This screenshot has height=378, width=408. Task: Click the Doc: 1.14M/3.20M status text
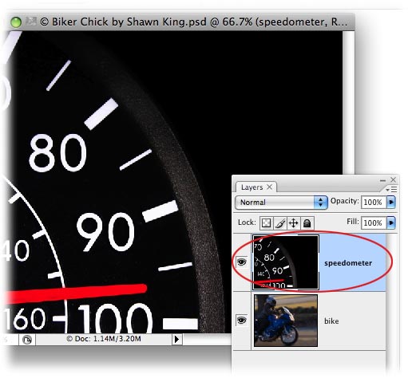(104, 339)
